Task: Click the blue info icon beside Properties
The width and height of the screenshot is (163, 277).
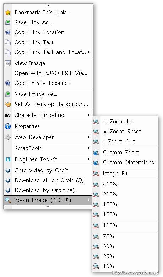Action: click(x=8, y=126)
